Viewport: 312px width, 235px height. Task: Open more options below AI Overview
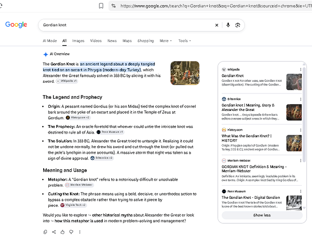80,232
